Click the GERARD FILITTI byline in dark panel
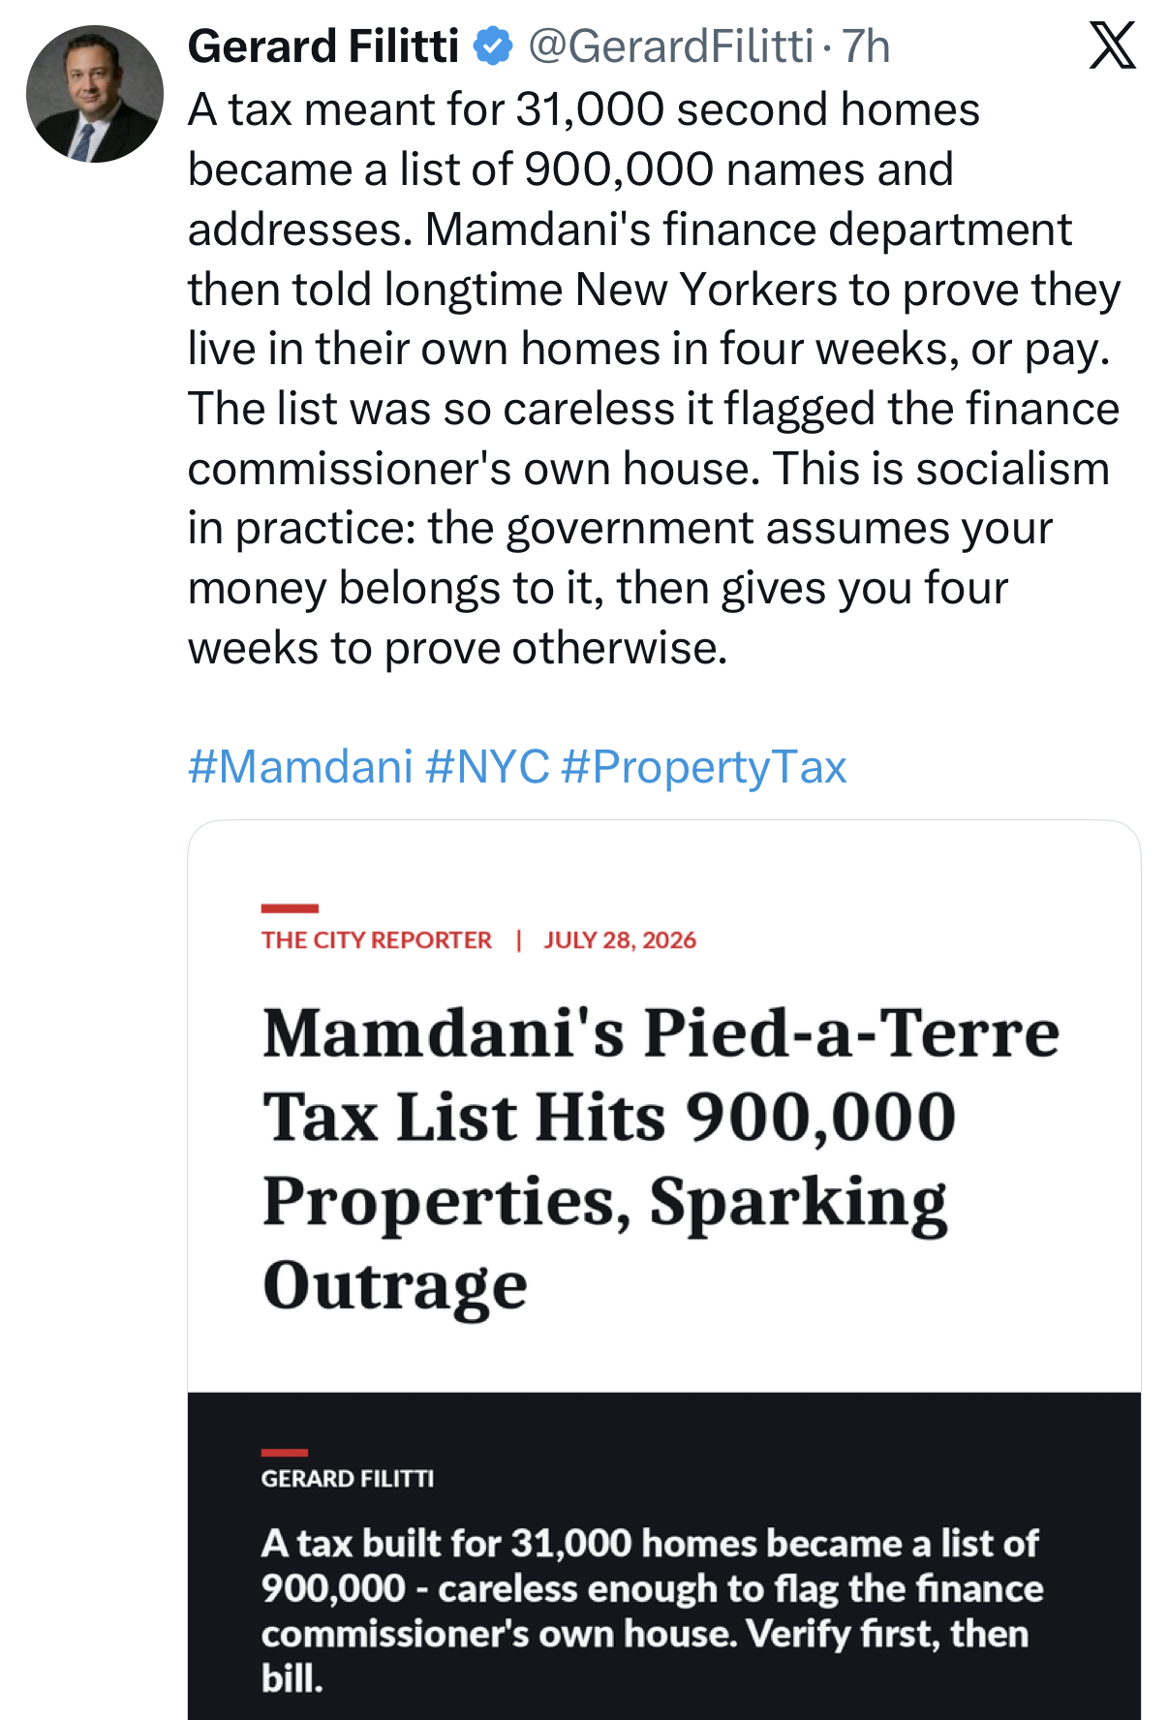The width and height of the screenshot is (1168, 1720). (x=348, y=1479)
